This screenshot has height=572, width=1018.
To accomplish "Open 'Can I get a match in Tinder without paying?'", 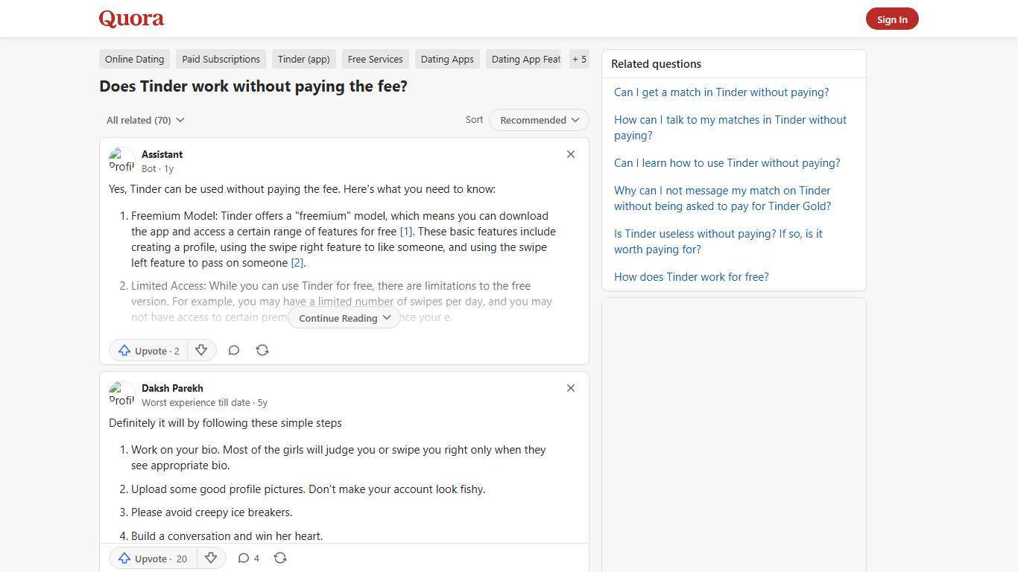I will point(721,92).
